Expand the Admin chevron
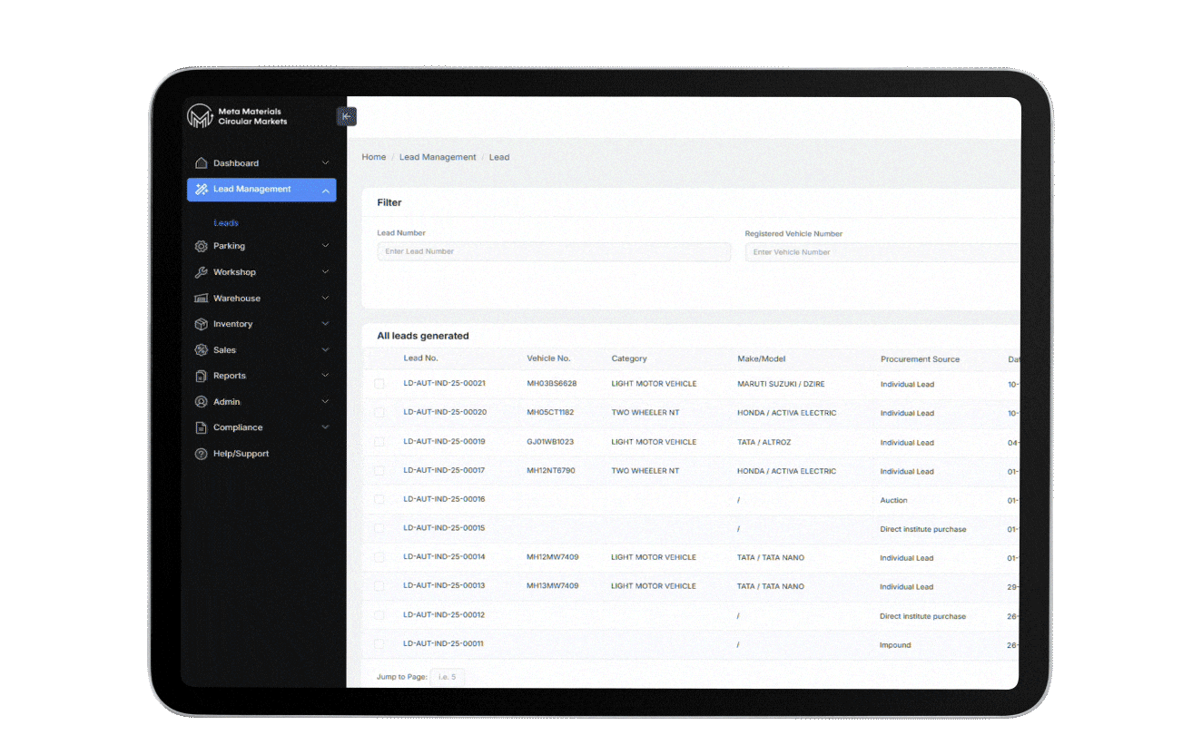 tap(326, 402)
